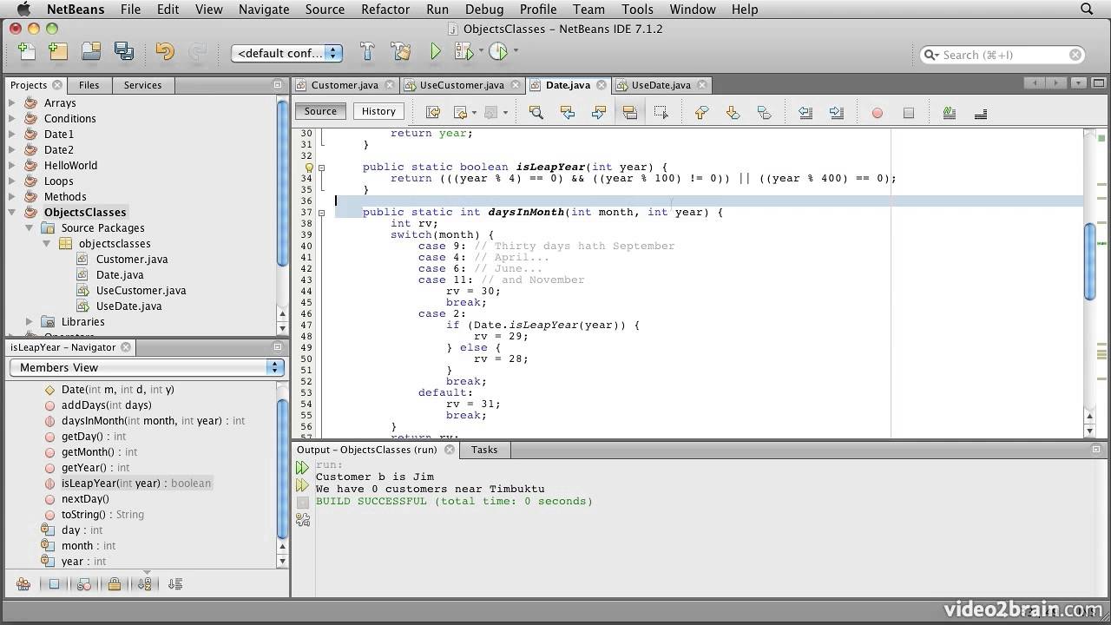Expand the Date1 project node
Viewport: 1111px width, 625px height.
tap(12, 134)
